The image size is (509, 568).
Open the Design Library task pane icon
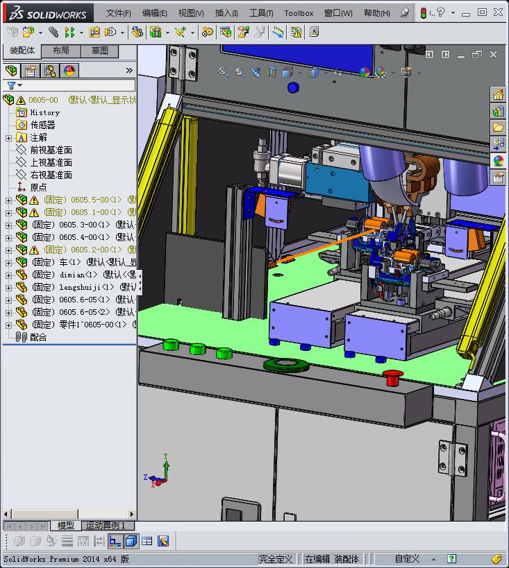coord(498,111)
